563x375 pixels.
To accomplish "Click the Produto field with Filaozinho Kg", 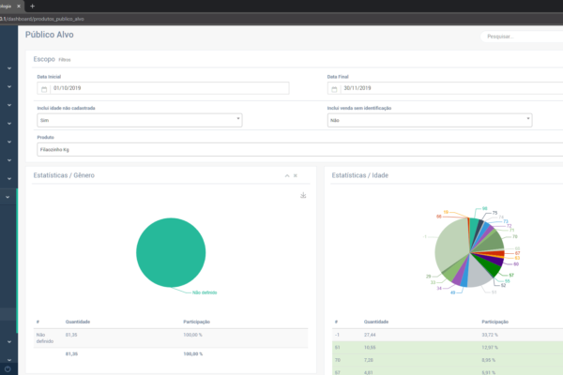I will click(300, 150).
